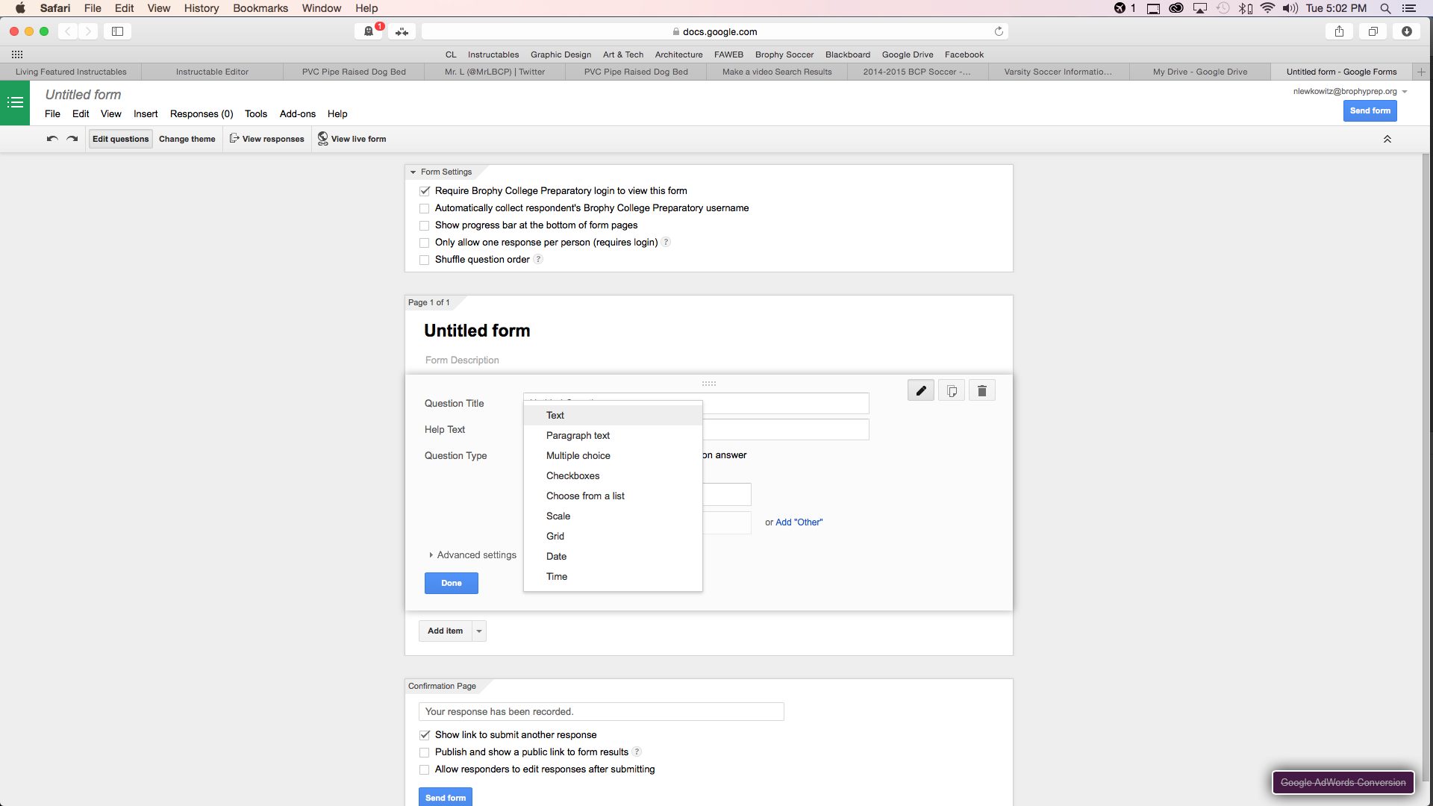Toggle Require Brophy College login checkbox
Image resolution: width=1433 pixels, height=806 pixels.
[x=425, y=190]
